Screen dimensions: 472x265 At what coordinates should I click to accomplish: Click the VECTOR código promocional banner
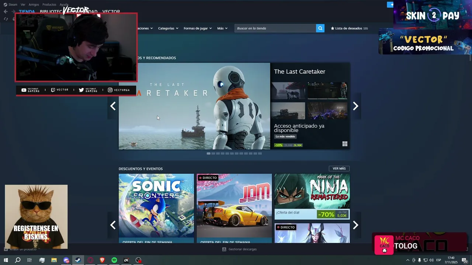coord(425,42)
